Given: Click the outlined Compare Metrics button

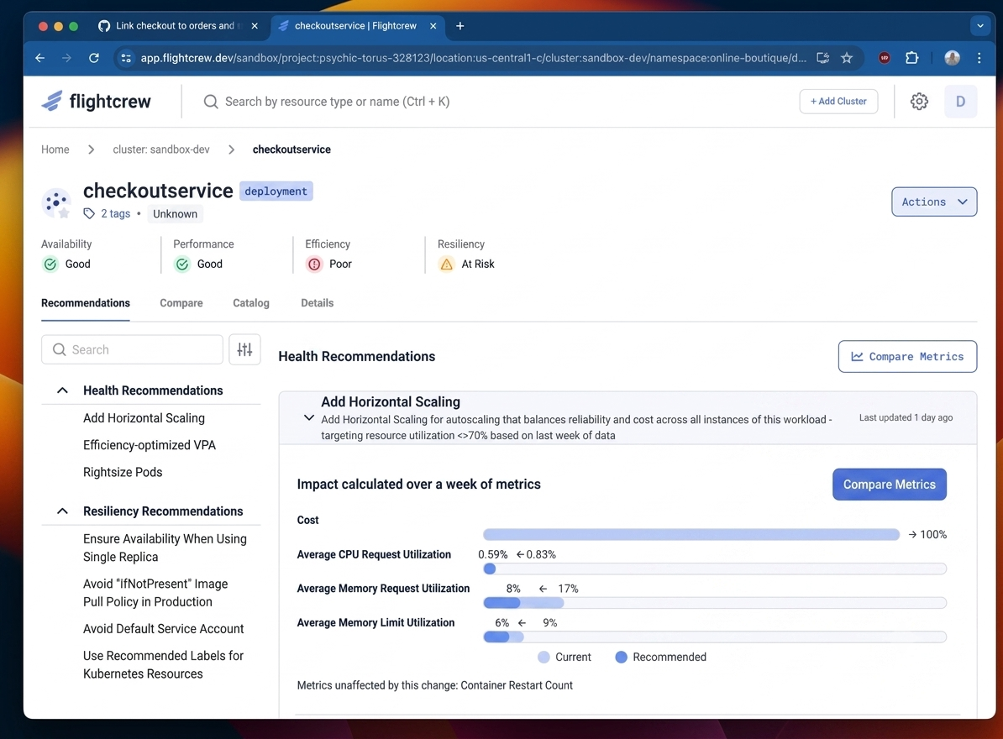Looking at the screenshot, I should tap(907, 357).
